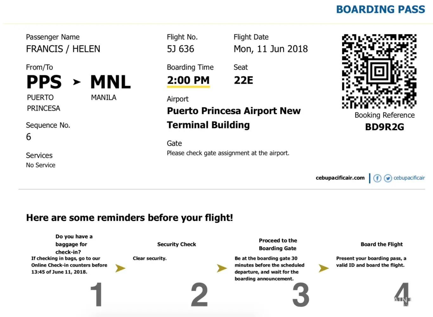This screenshot has height=317, width=433.
Task: Click the gold arrow after Security Check step
Action: (x=222, y=268)
